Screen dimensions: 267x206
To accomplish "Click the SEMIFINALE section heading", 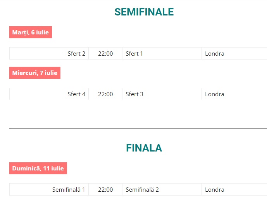I will [x=144, y=12].
